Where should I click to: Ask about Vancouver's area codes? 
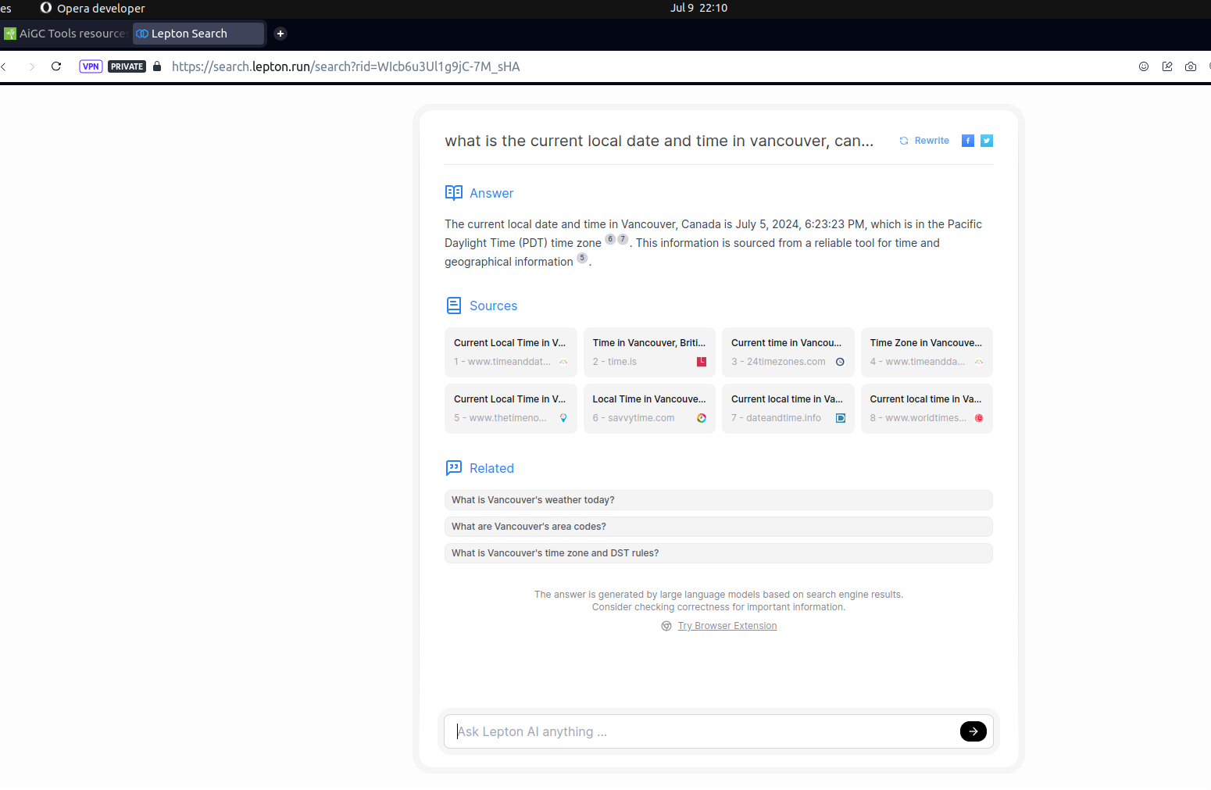(x=719, y=527)
